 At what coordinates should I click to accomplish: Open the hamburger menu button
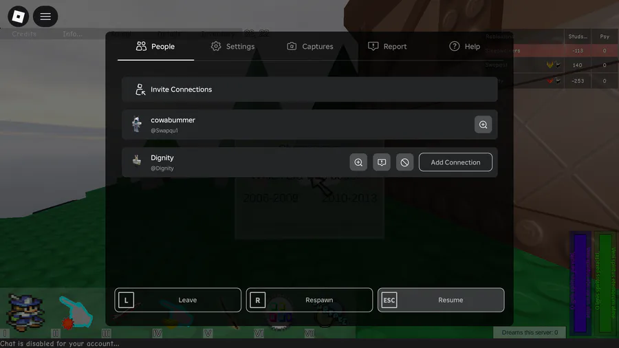point(45,17)
